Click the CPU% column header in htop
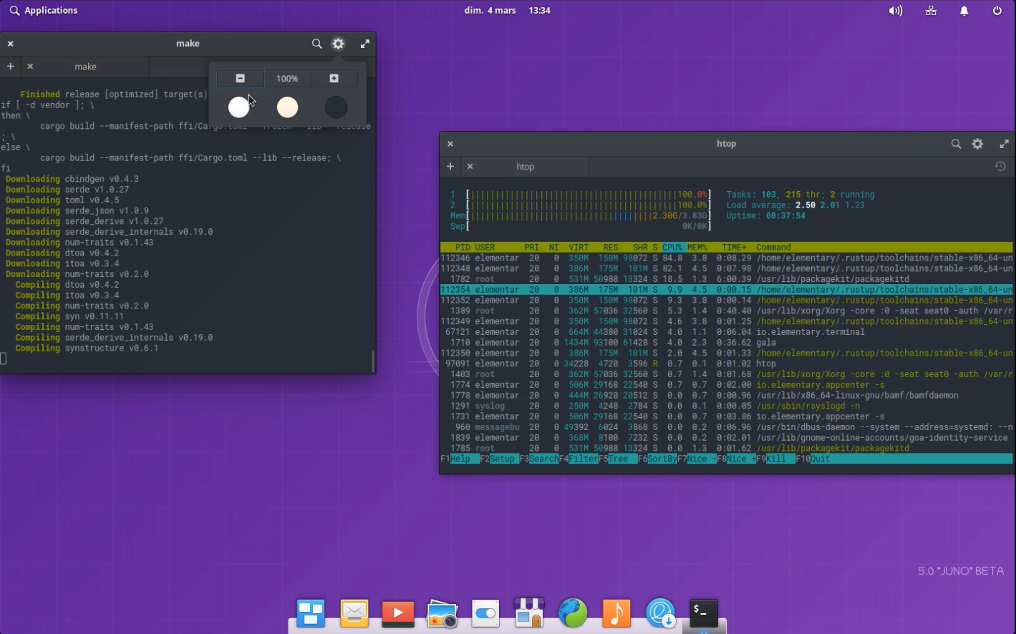Screen dimensions: 1016x634 tap(672, 247)
